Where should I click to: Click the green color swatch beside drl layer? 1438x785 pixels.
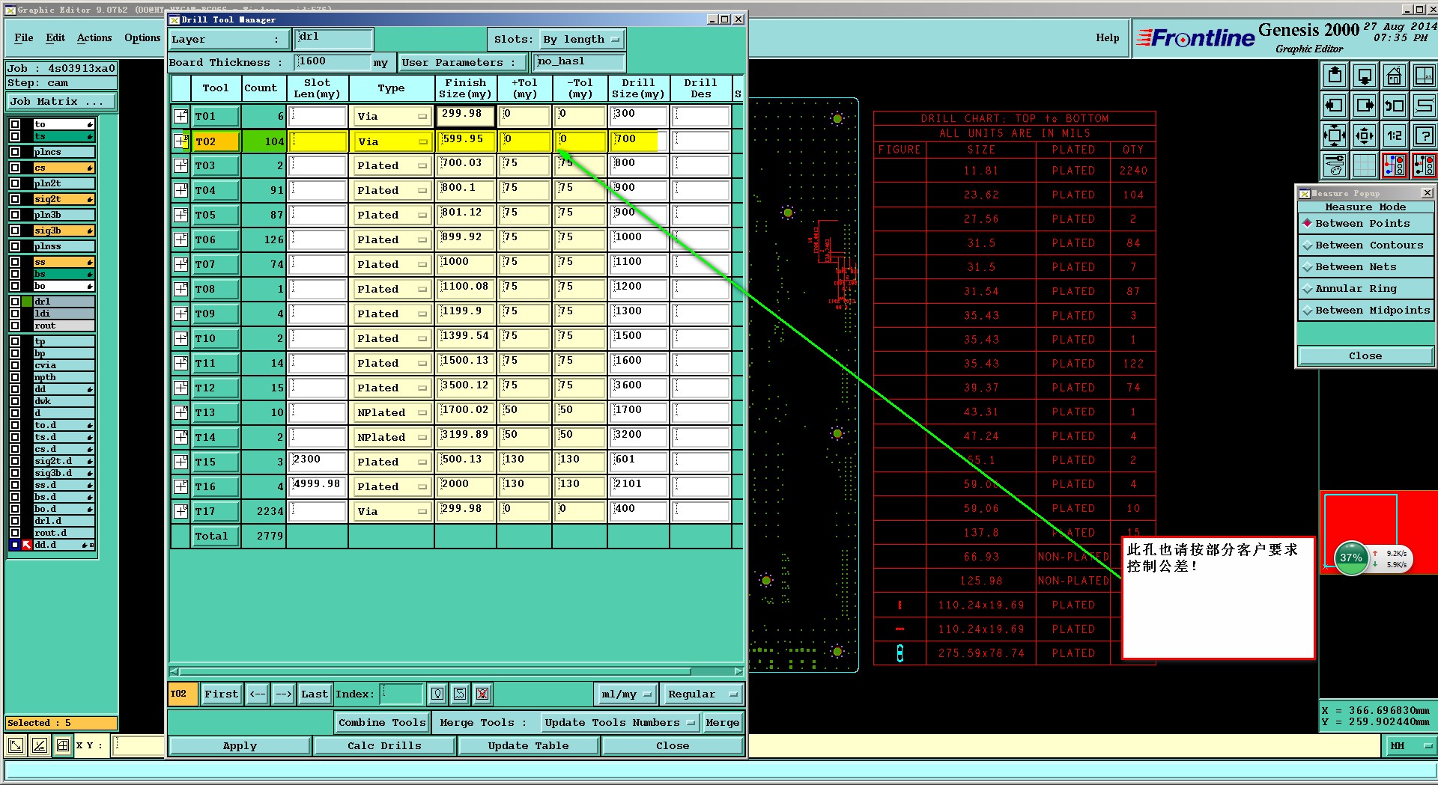(27, 302)
